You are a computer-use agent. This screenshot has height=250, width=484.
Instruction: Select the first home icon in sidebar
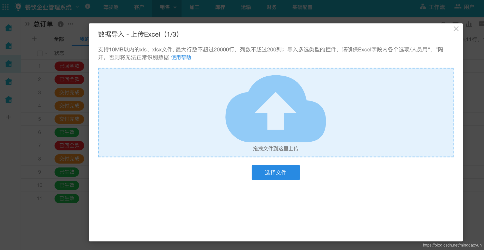[9, 28]
